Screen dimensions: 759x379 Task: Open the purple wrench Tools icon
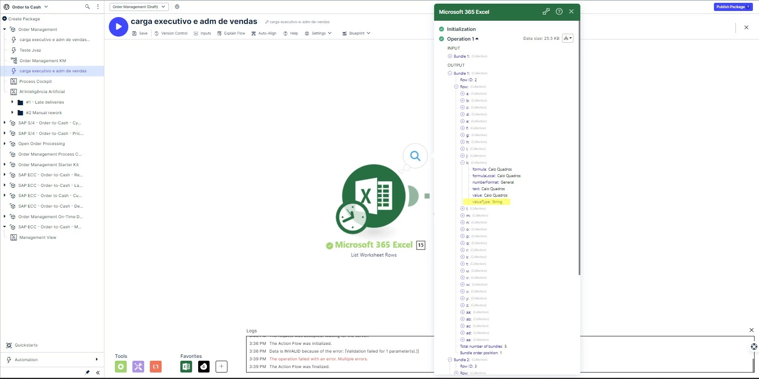point(138,366)
